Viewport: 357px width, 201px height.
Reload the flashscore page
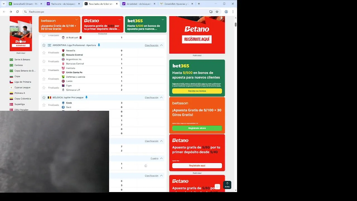17,12
